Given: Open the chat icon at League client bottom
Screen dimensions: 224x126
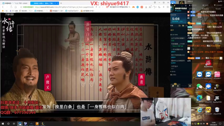Looking at the screenshot, I should click(x=173, y=86).
